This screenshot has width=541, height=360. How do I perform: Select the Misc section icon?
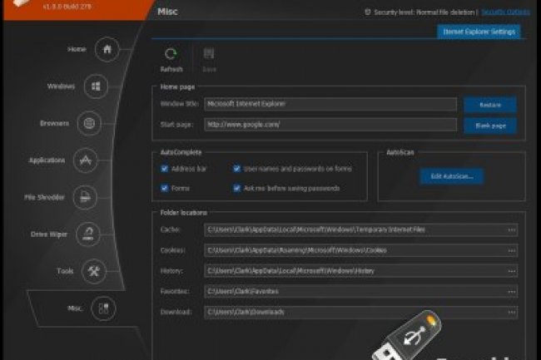[103, 308]
